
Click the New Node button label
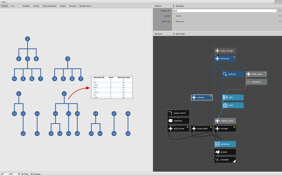click(x=180, y=34)
